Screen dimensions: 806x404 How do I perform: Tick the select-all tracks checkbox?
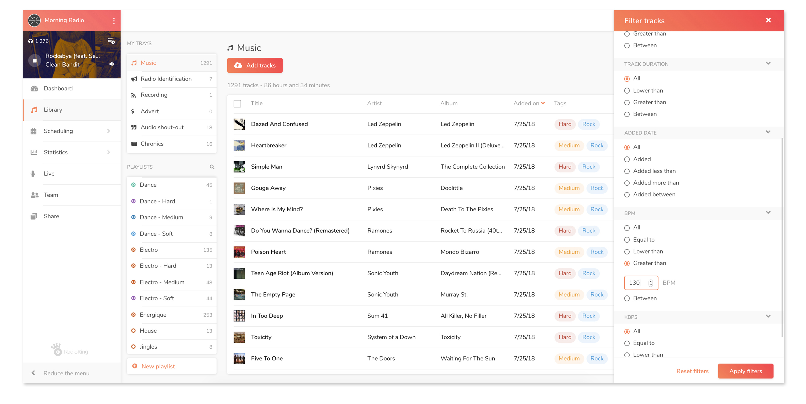[x=238, y=103]
